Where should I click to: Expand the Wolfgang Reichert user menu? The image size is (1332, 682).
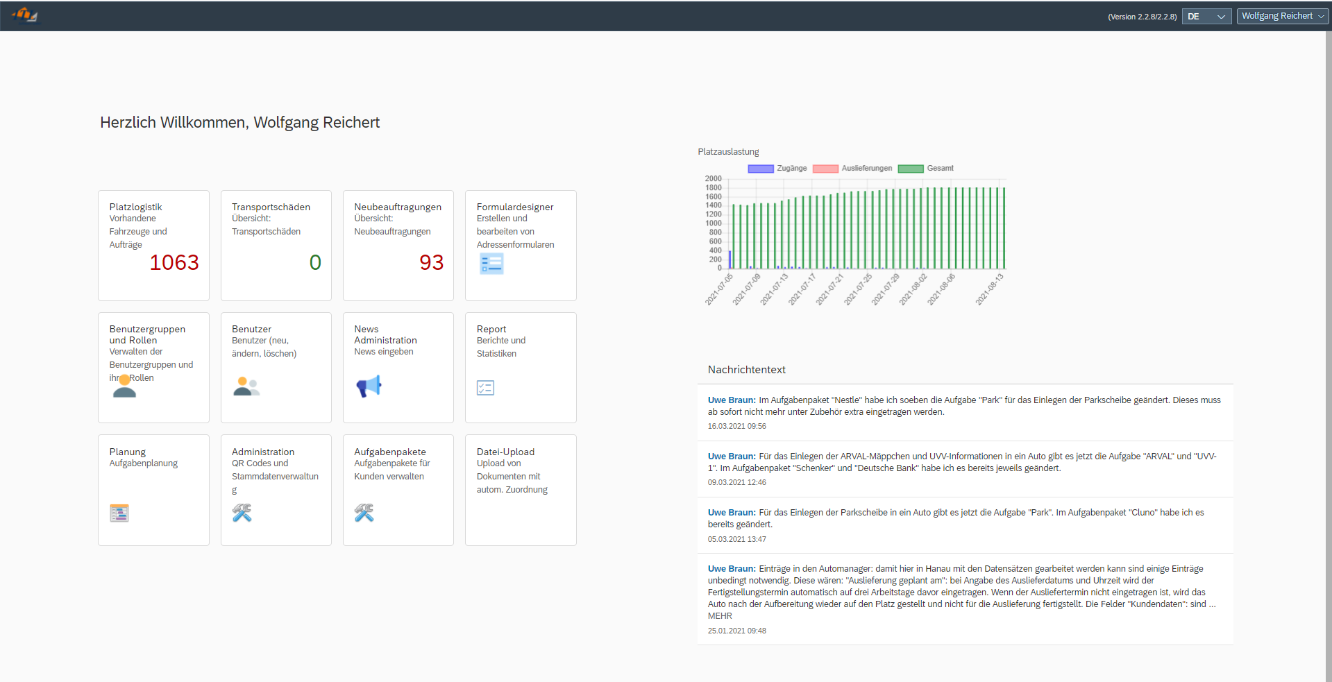click(x=1282, y=16)
